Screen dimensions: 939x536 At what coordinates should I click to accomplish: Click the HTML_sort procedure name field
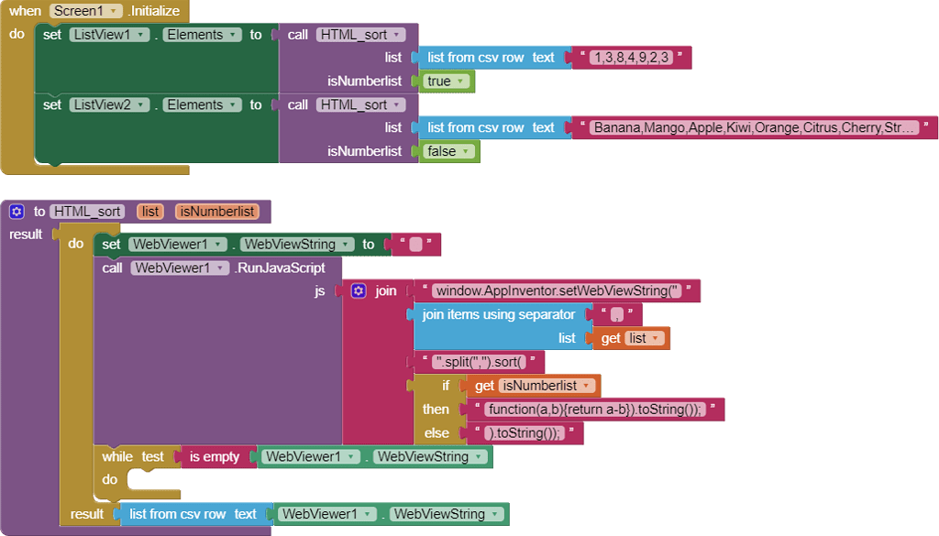point(87,212)
